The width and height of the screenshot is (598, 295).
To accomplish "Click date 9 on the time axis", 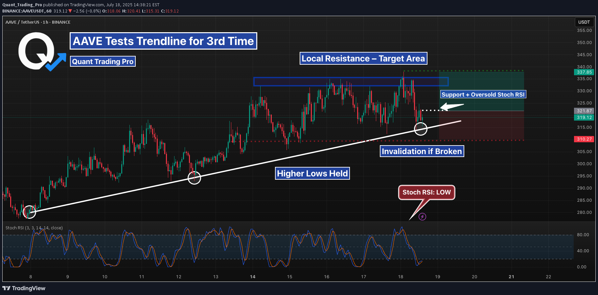I will click(68, 277).
